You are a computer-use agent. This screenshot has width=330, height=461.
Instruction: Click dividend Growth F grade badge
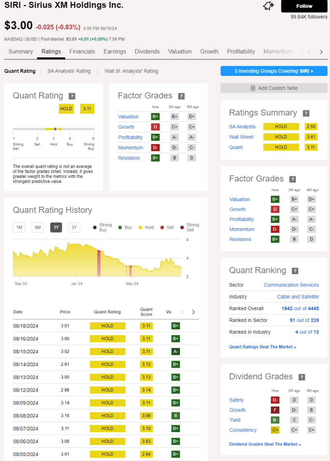[x=275, y=410]
